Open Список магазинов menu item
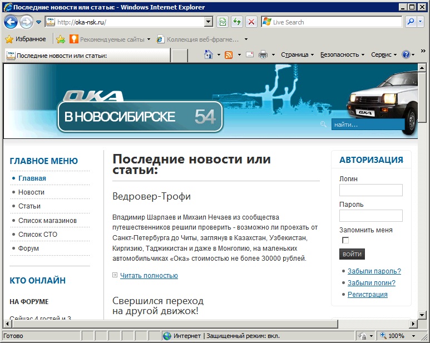 [x=47, y=221]
